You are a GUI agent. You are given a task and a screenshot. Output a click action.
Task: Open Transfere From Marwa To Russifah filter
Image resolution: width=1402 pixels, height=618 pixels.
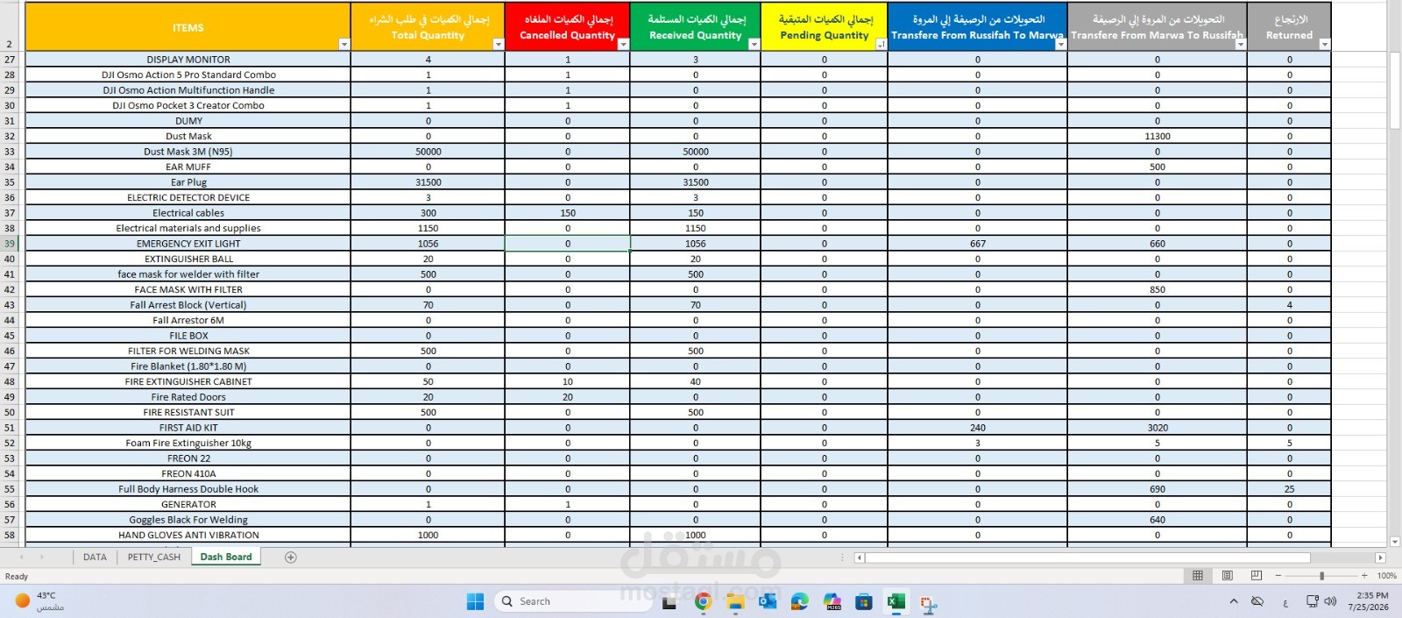(x=1240, y=45)
